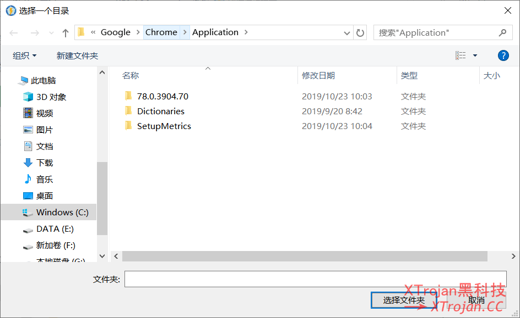Viewport: 520px width, 318px height.
Task: Open view options dropdown arrow
Action: coord(475,55)
